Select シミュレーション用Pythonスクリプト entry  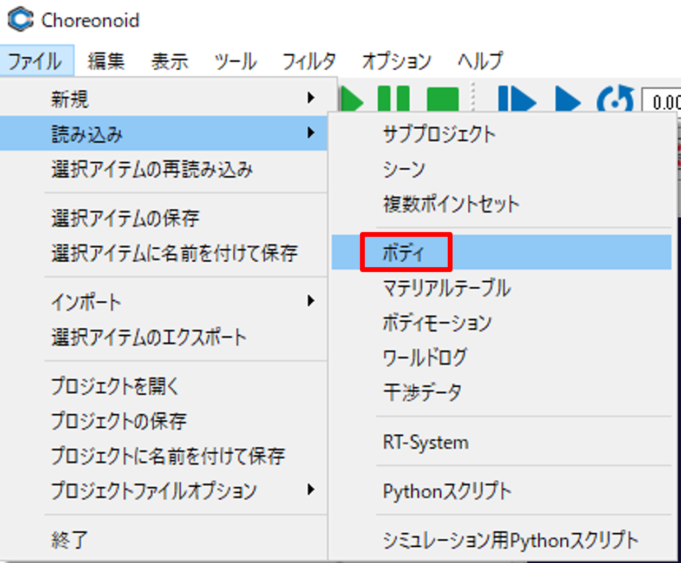click(501, 540)
